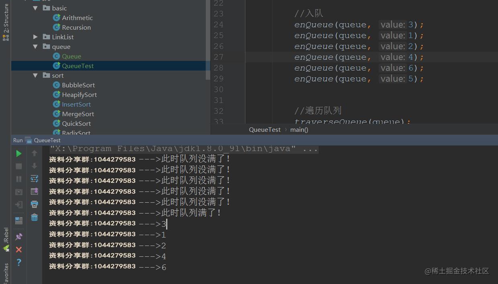Open the Favorites side panel tab
The image size is (498, 284).
6,274
